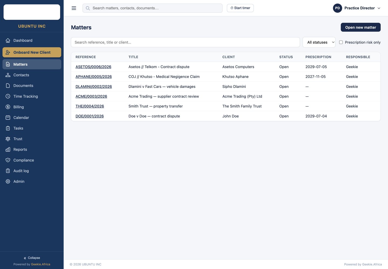Open matter ASETOS/0006/2026
Image resolution: width=388 pixels, height=269 pixels.
click(x=93, y=67)
